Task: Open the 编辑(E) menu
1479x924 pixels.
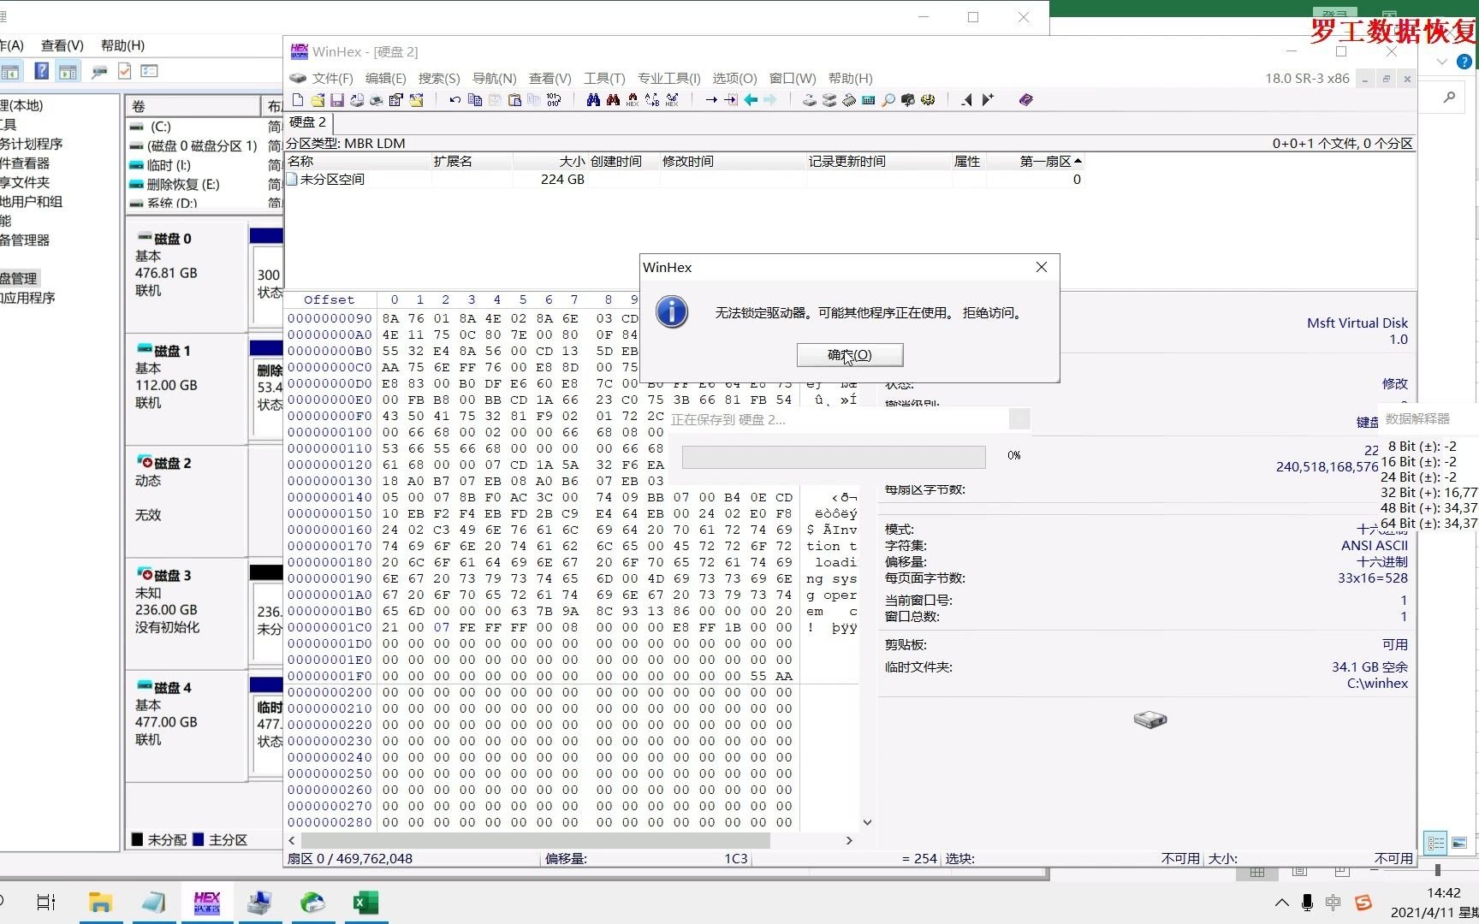Action: 385,78
